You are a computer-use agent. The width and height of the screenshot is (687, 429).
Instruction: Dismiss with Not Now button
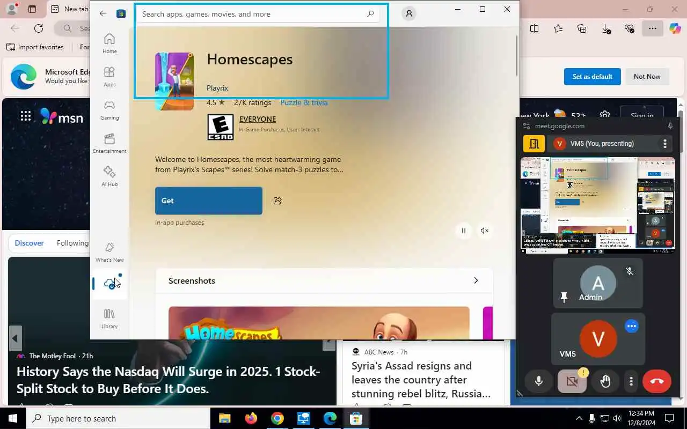coord(647,77)
